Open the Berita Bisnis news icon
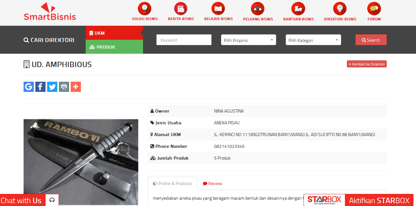416x206 pixels. [181, 9]
